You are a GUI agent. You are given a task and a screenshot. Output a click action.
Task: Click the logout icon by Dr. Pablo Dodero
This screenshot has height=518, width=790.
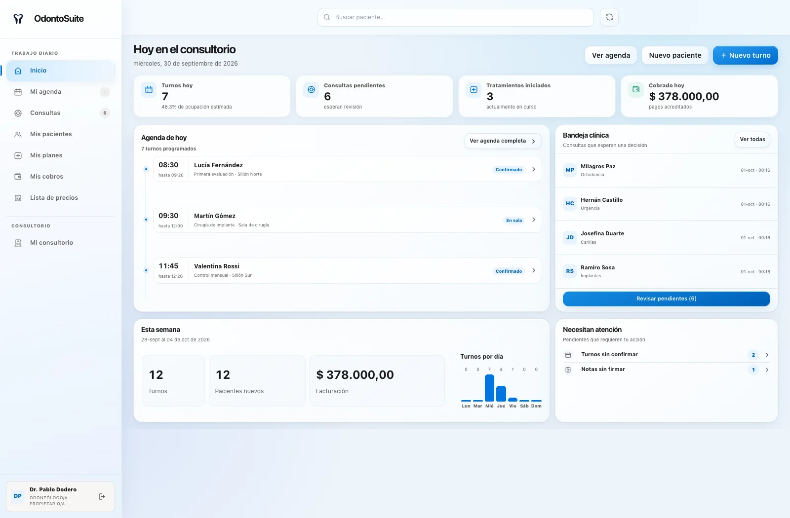coord(102,496)
